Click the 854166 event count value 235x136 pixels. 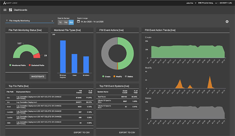(124, 97)
